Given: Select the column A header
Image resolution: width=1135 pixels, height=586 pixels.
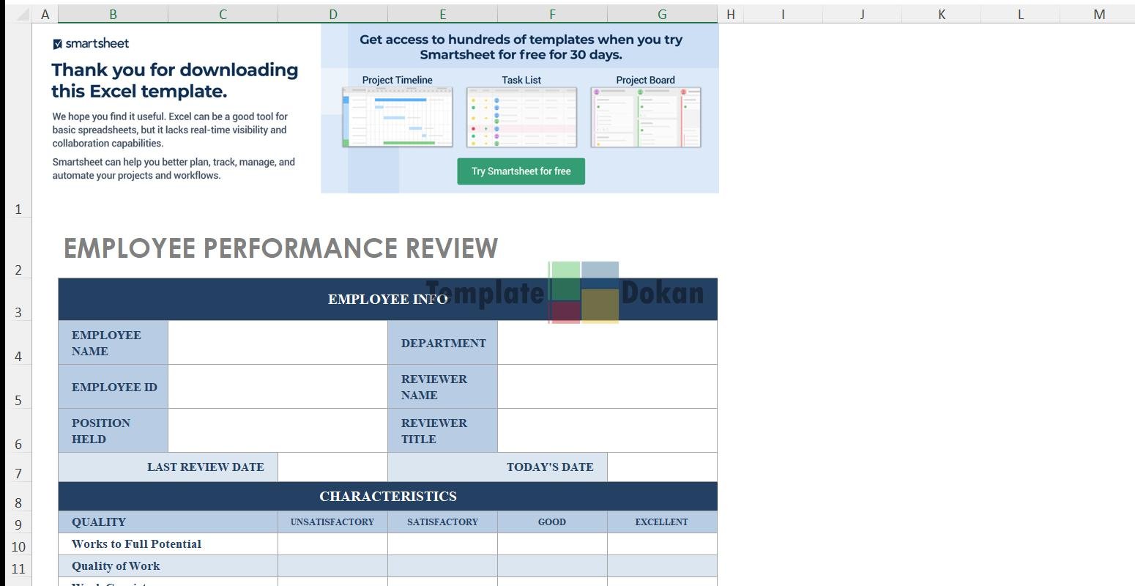Looking at the screenshot, I should (x=45, y=14).
